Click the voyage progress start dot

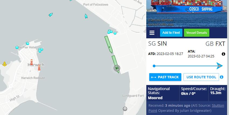(x=154, y=66)
